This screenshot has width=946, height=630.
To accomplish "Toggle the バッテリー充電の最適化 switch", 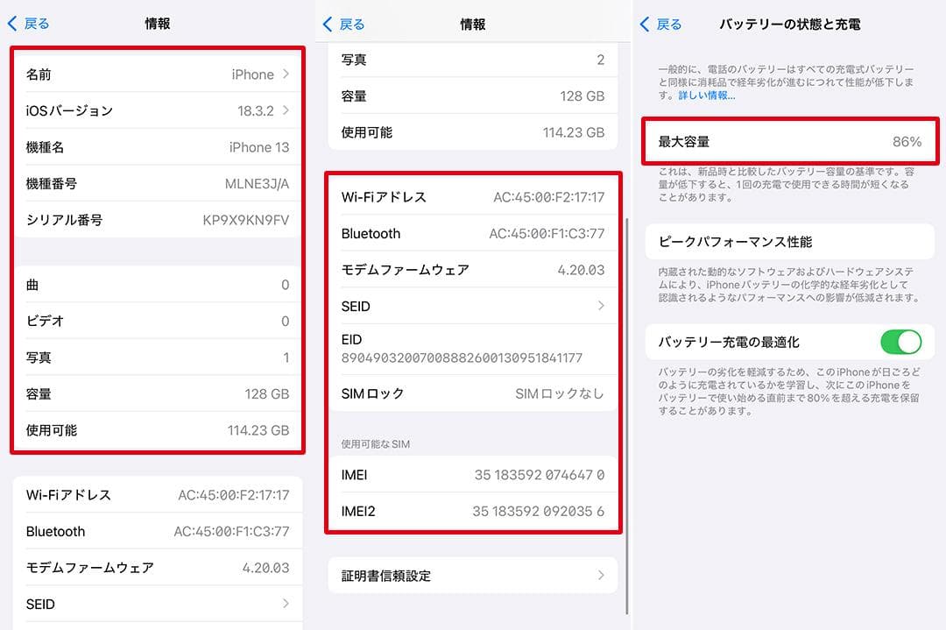I will (900, 342).
